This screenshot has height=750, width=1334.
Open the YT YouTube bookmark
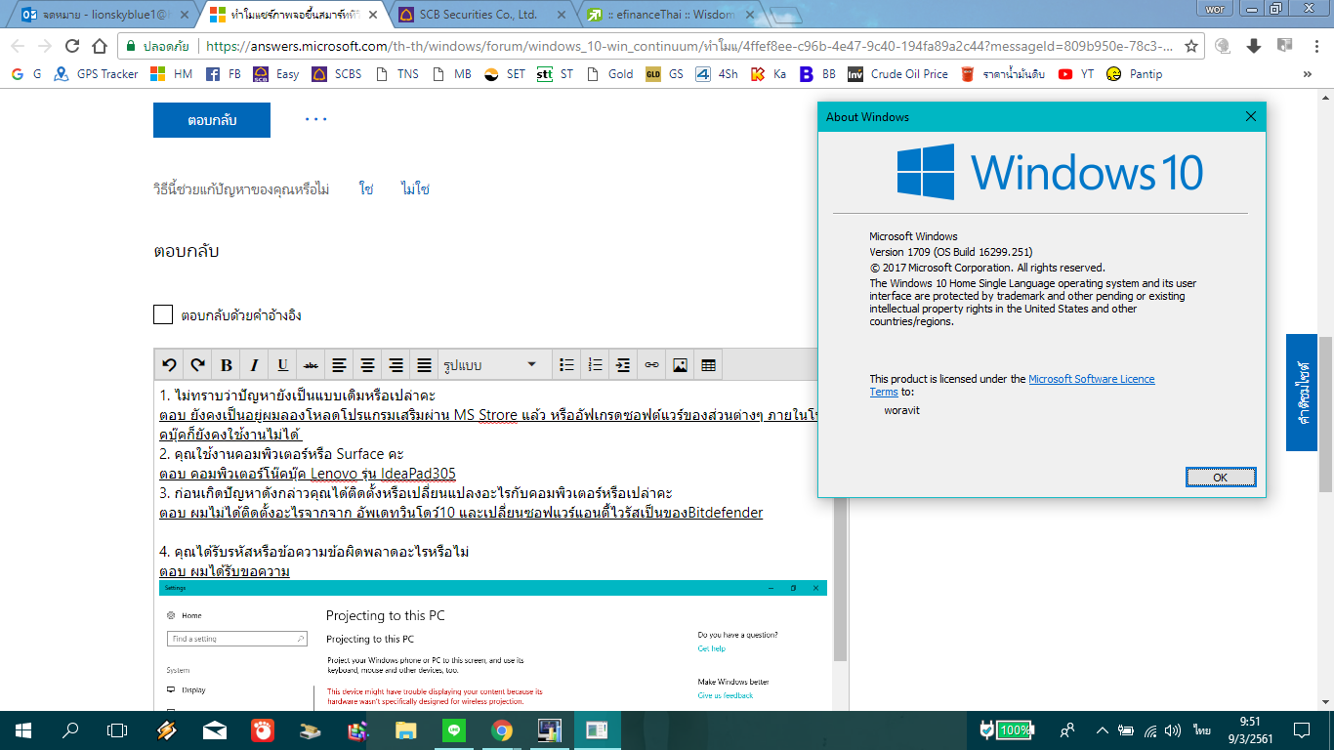(1076, 73)
